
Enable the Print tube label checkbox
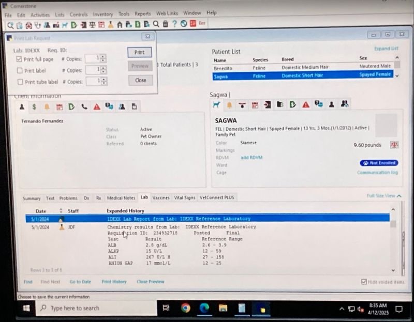pos(20,82)
